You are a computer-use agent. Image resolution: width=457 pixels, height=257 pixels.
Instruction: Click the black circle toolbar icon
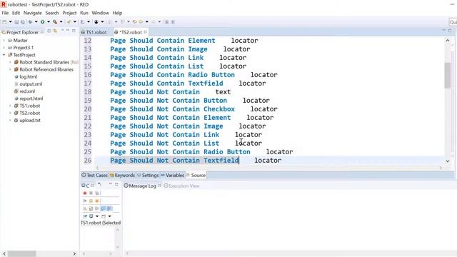96,22
